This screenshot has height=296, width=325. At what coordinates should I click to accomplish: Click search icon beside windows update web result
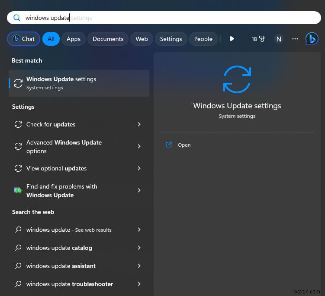tap(18, 230)
